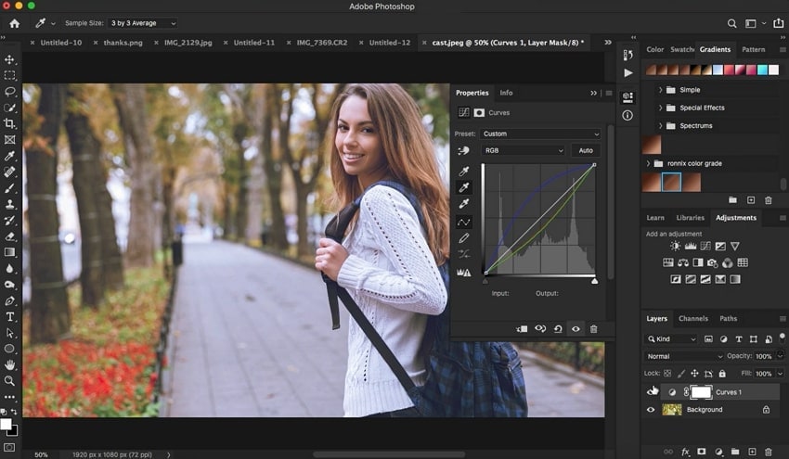Viewport: 789px width, 459px height.
Task: Delete layer with Layers panel trash icon
Action: coord(769,452)
